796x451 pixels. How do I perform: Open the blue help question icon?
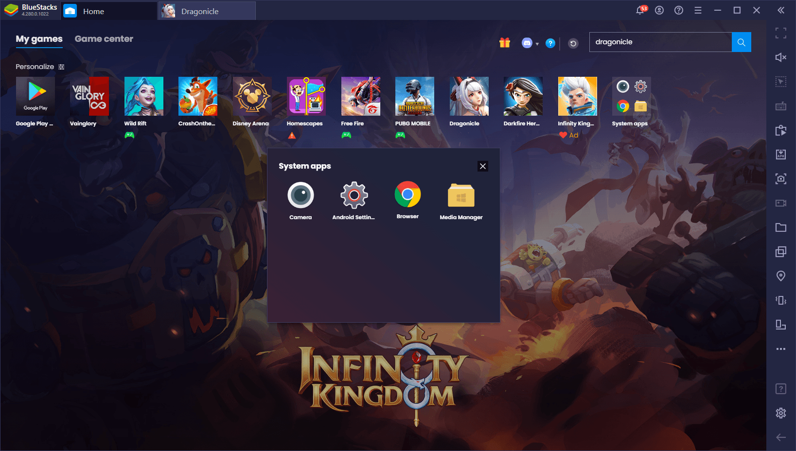(x=550, y=43)
